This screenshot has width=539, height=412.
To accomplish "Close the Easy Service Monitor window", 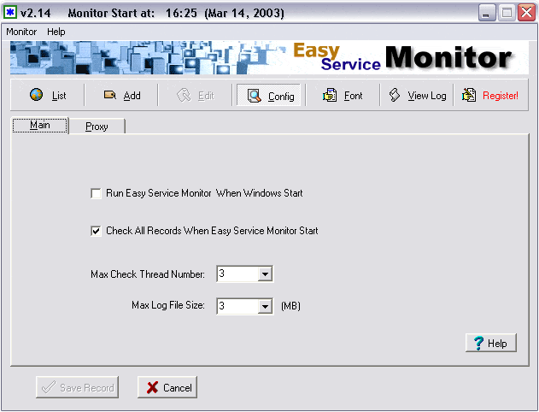I will pyautogui.click(x=527, y=13).
